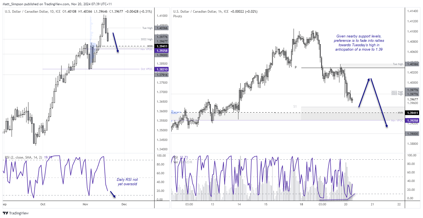
Task: Click date '21' on hourly time axis
Action: (x=372, y=204)
